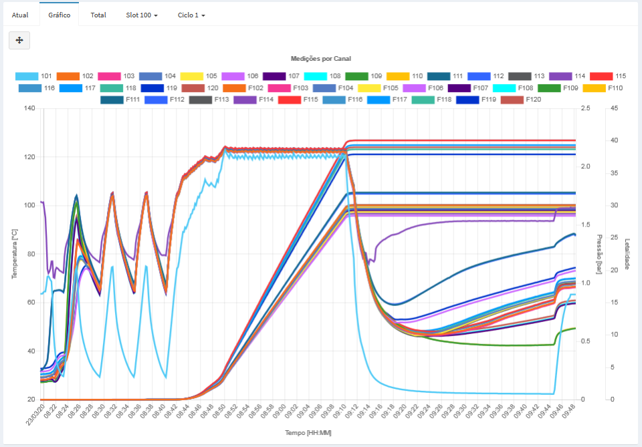642x447 pixels.
Task: Select the Gráfico tab
Action: tap(59, 15)
